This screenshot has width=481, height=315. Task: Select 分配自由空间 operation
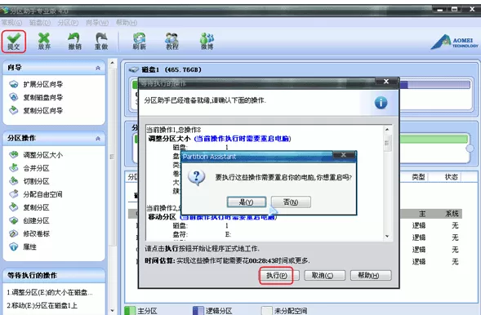42,194
